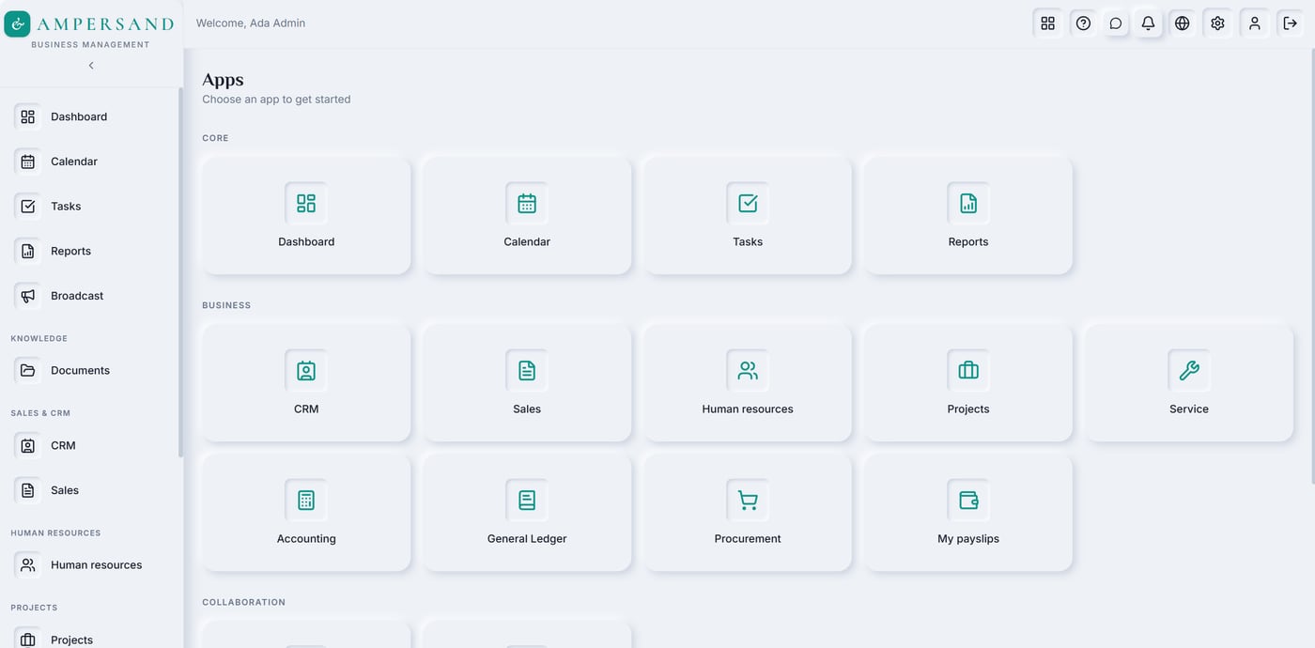
Task: Select the Human resources icon in sidebar
Action: (x=28, y=565)
